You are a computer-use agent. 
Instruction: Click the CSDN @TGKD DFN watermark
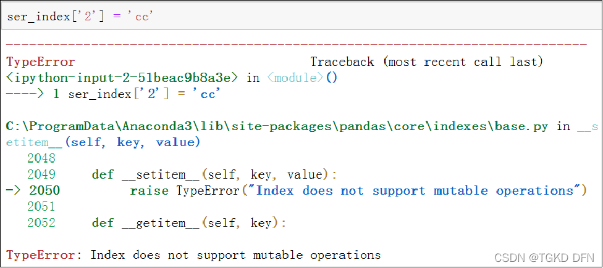544,257
